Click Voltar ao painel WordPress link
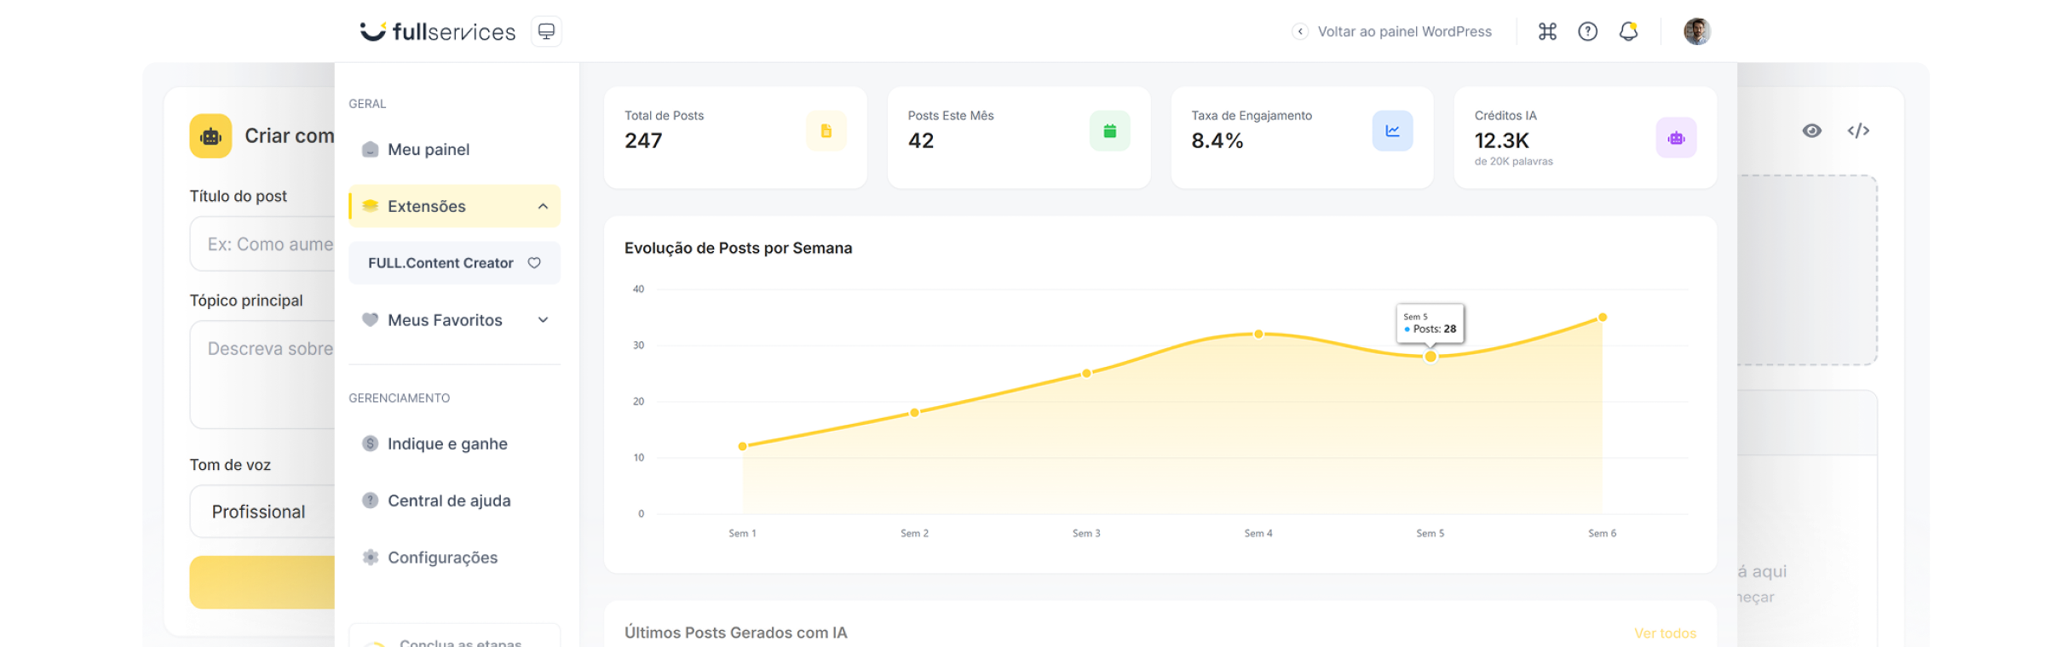Viewport: 2072px width, 647px height. [x=1403, y=31]
